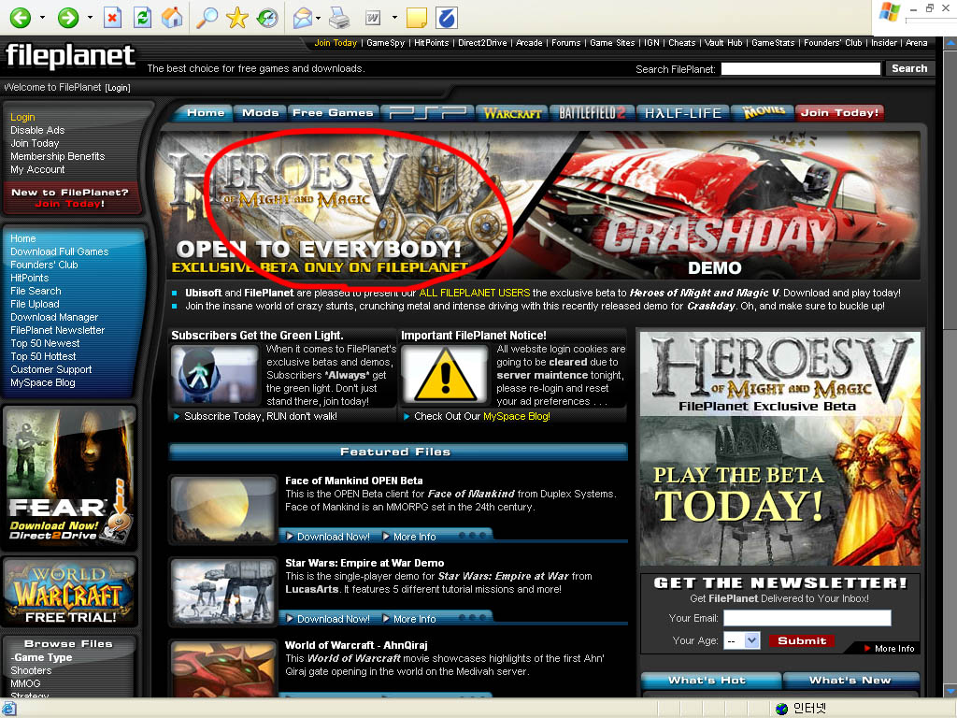The width and height of the screenshot is (957, 718).
Task: Select the What's New tab
Action: 850,681
